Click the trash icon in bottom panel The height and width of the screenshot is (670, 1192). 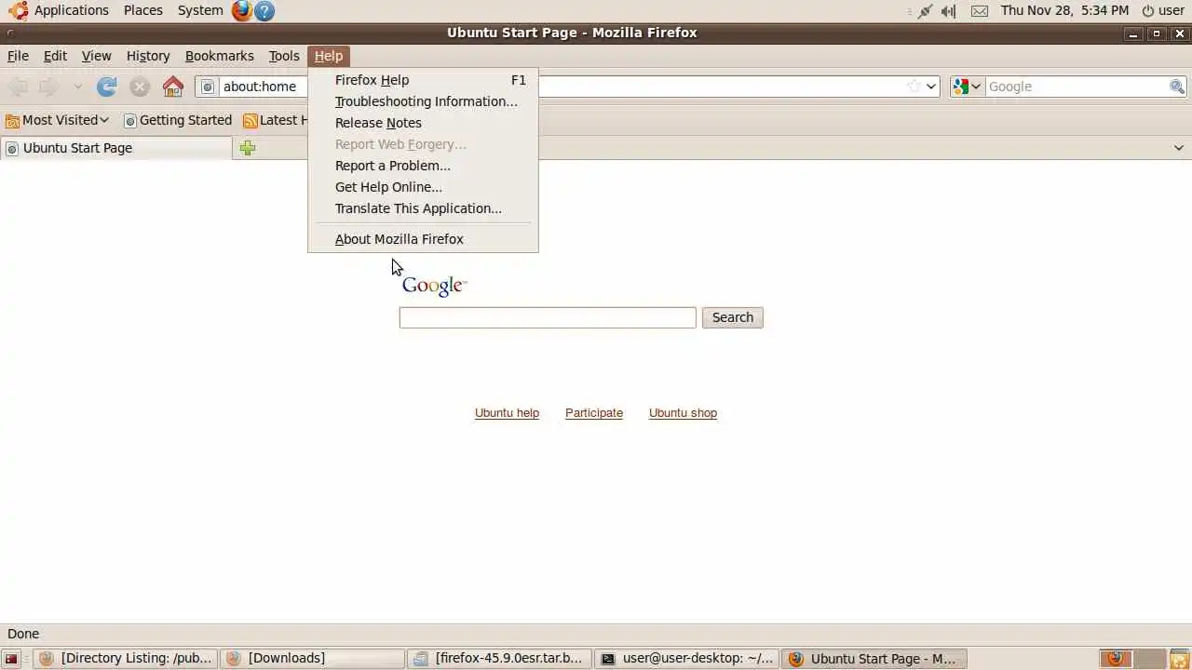click(1179, 658)
